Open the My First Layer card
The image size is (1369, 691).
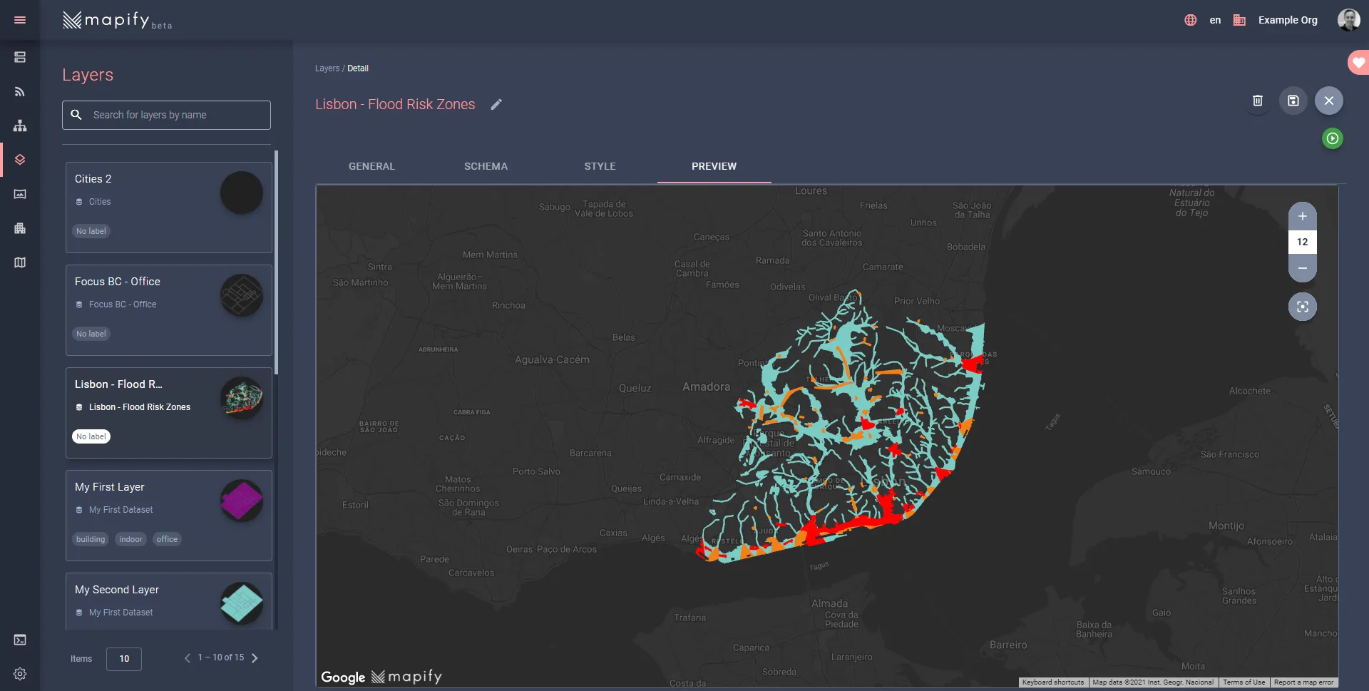coord(169,516)
